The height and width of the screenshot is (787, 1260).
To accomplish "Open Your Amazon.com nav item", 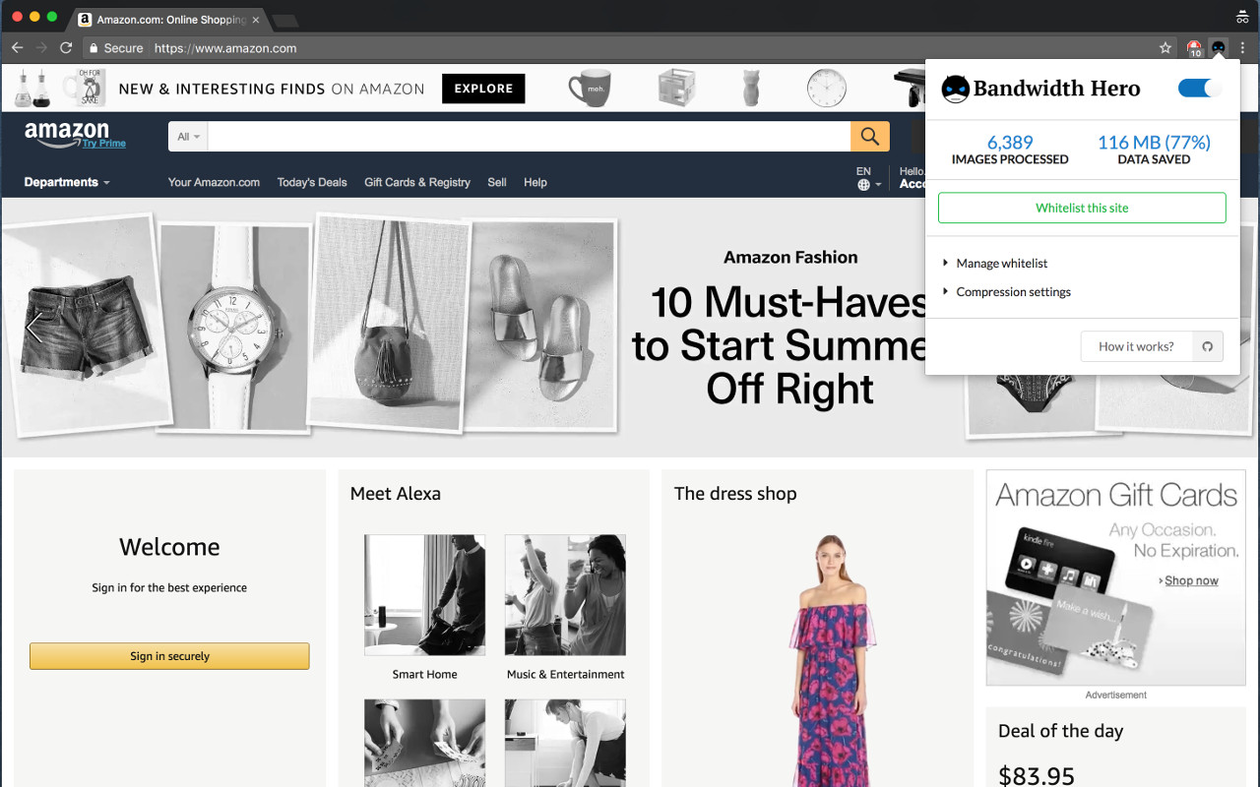I will tap(214, 182).
